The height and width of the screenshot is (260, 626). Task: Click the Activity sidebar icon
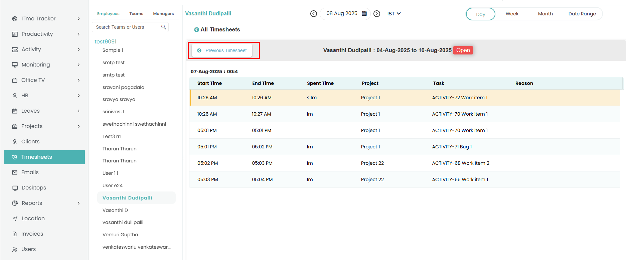pos(15,49)
